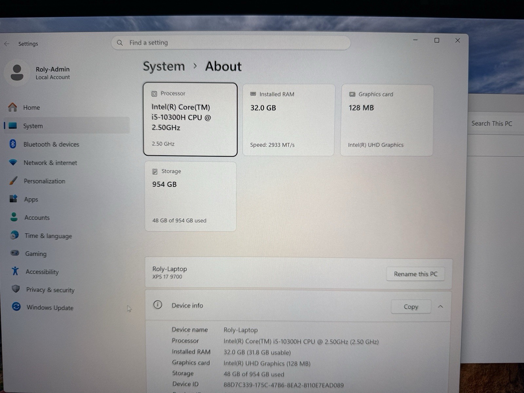Click the Find a setting search box
This screenshot has width=524, height=393.
[x=231, y=43]
